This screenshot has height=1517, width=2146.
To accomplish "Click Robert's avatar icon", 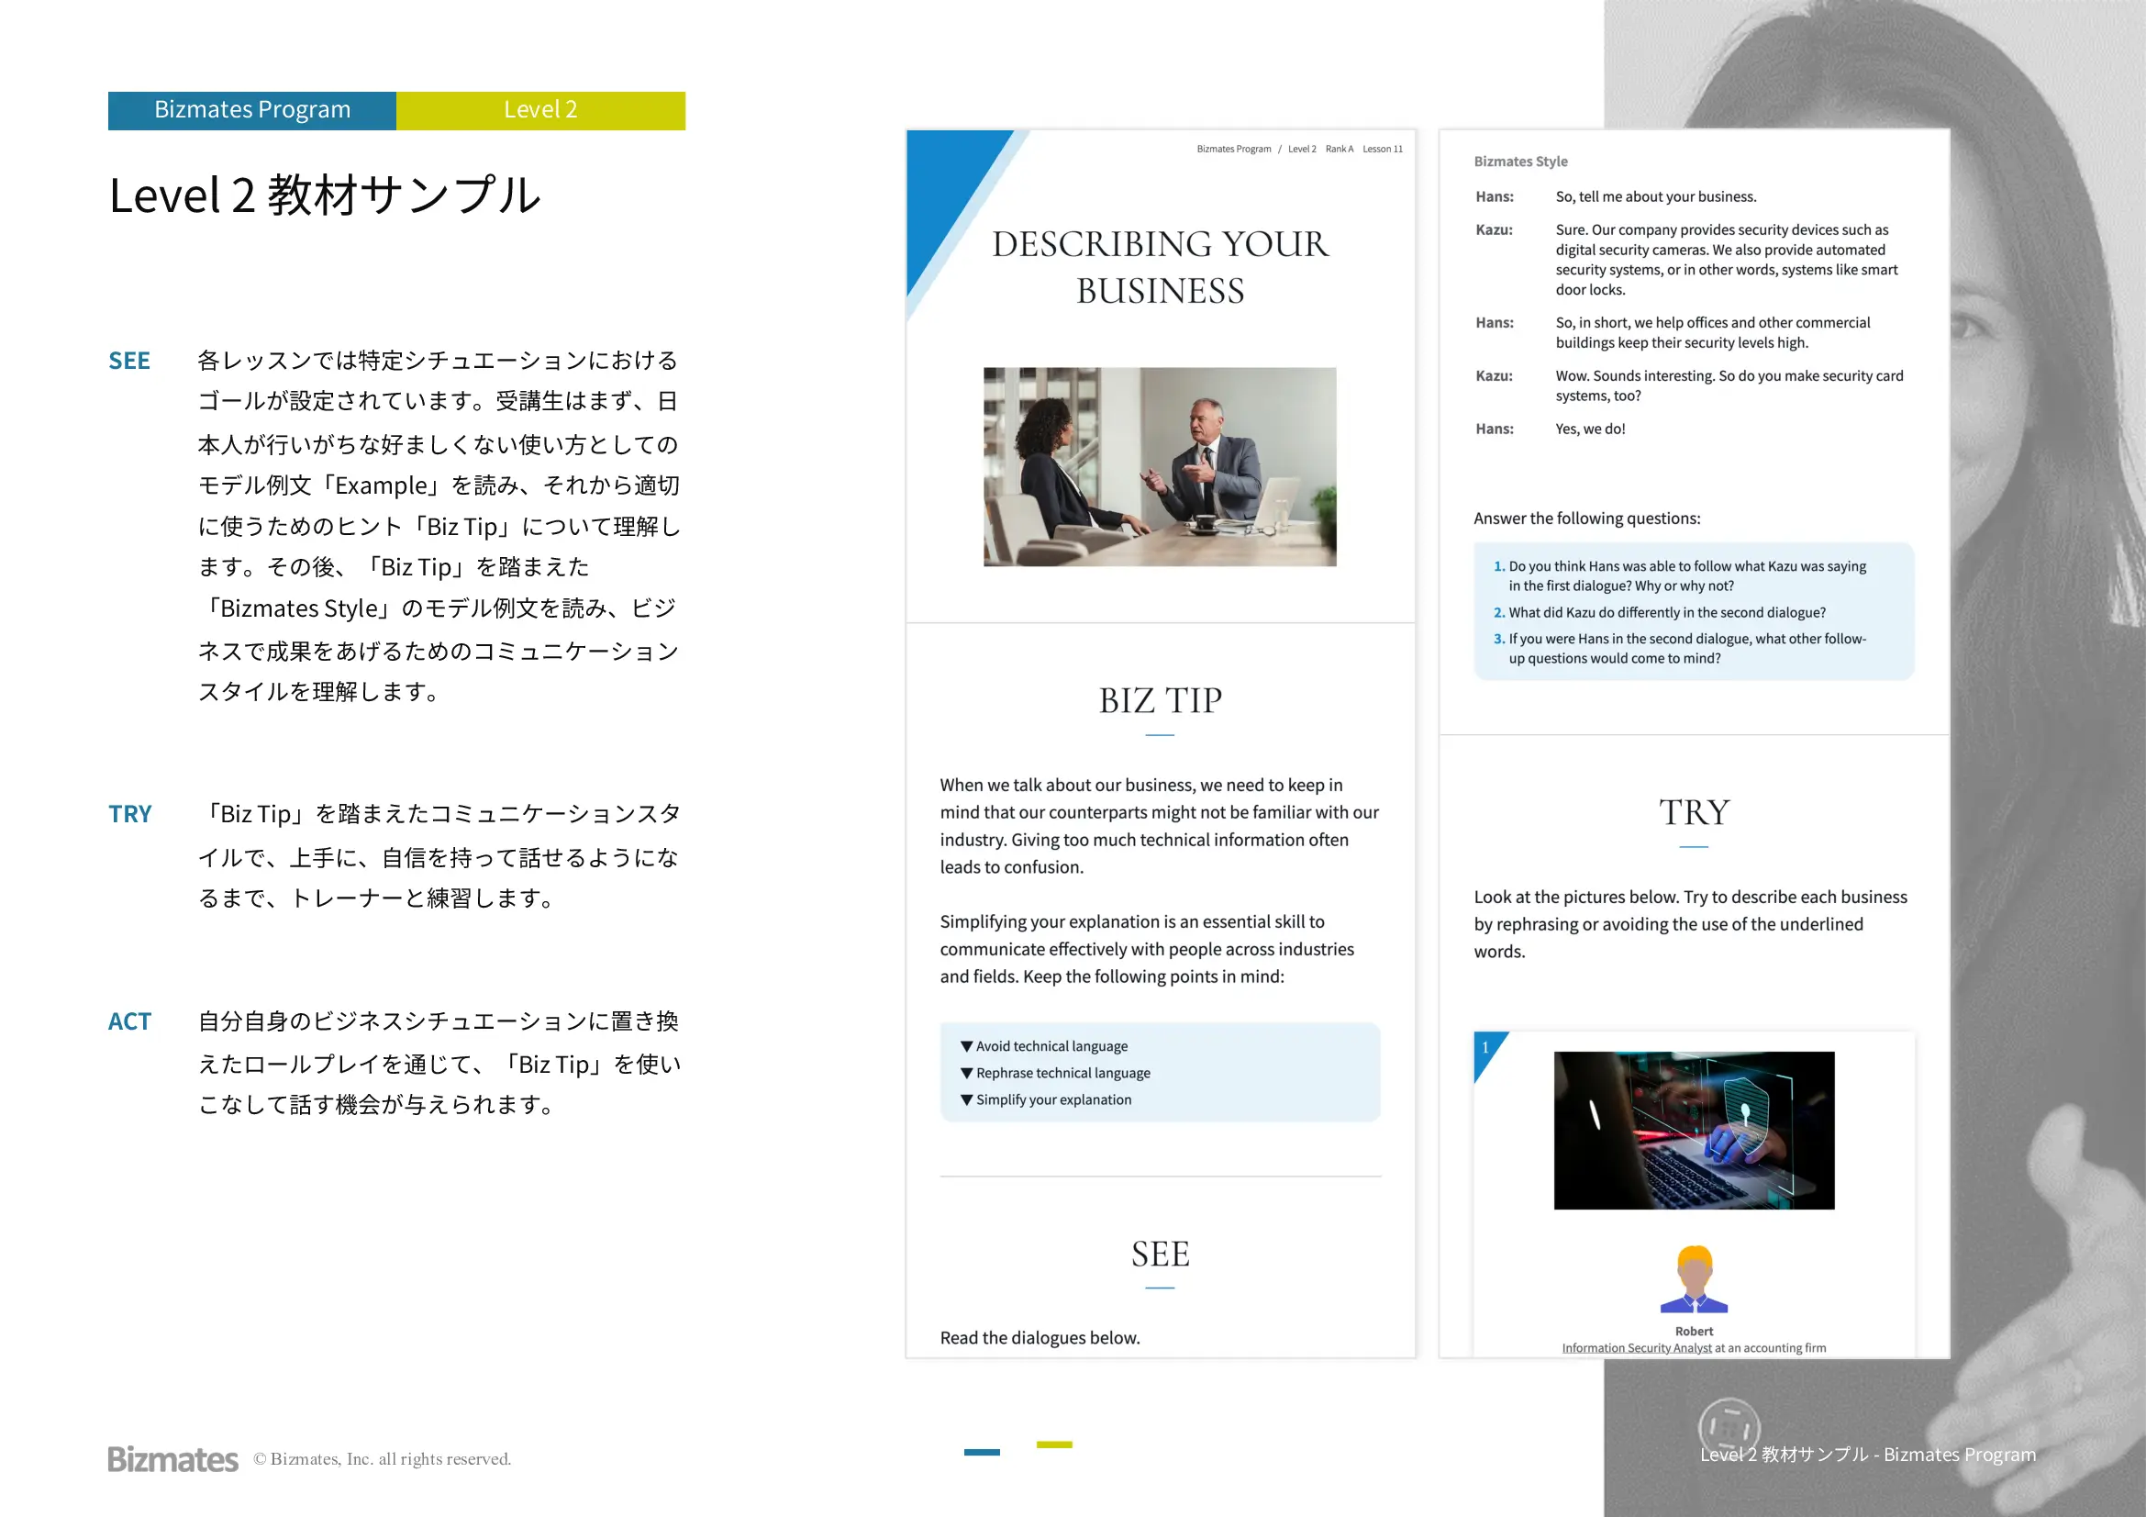I will pos(1694,1279).
